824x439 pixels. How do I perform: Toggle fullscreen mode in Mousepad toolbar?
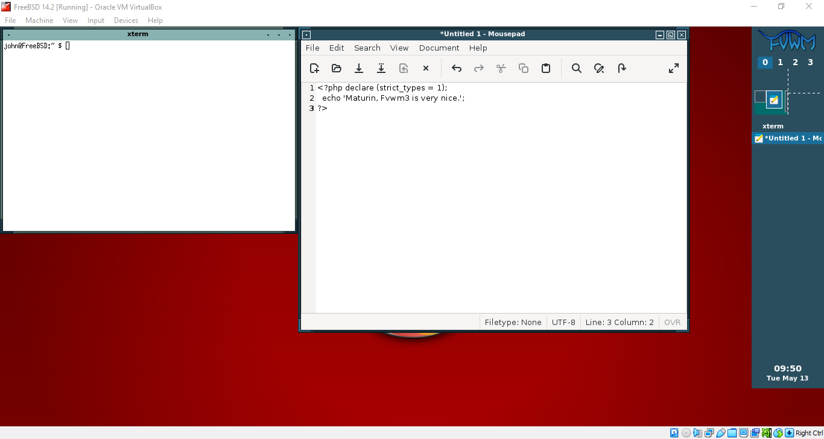pos(674,69)
